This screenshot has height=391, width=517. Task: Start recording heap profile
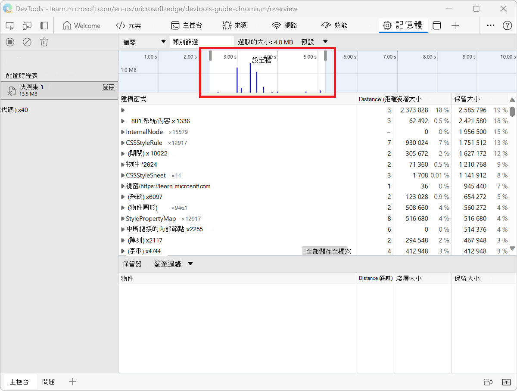click(x=10, y=42)
